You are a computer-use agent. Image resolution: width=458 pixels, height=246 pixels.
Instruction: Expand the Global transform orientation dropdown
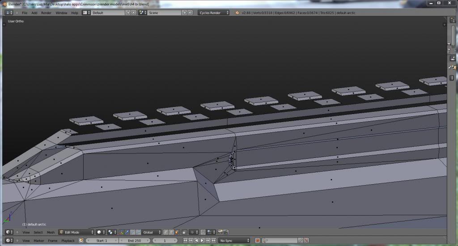(x=151, y=232)
